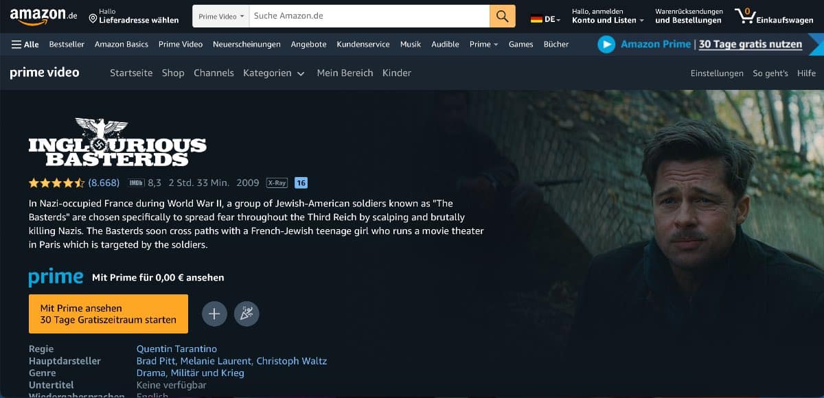This screenshot has height=398, width=824.
Task: Click actor Melanie Laurent link
Action: pos(216,361)
